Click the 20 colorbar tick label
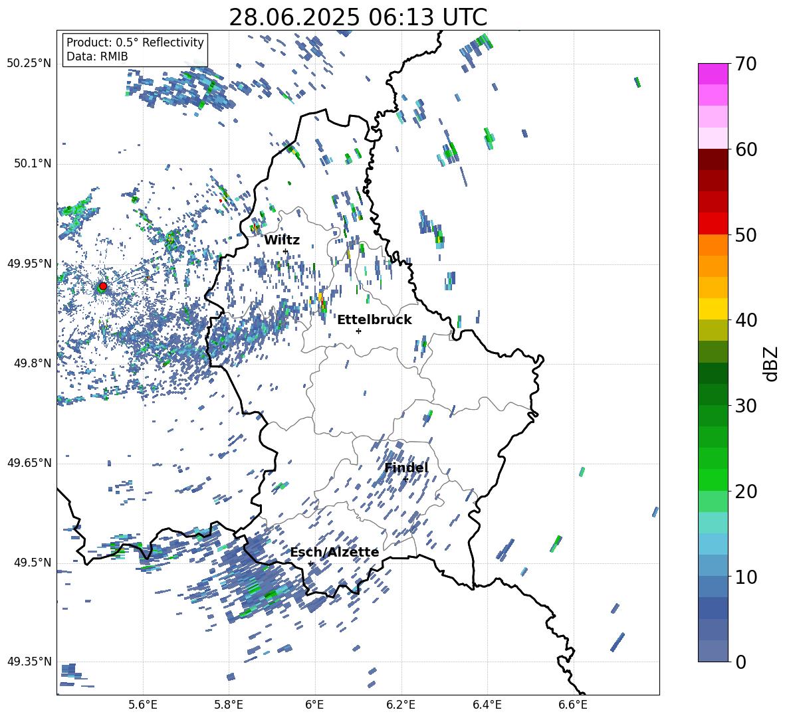The height and width of the screenshot is (718, 787). tap(746, 492)
